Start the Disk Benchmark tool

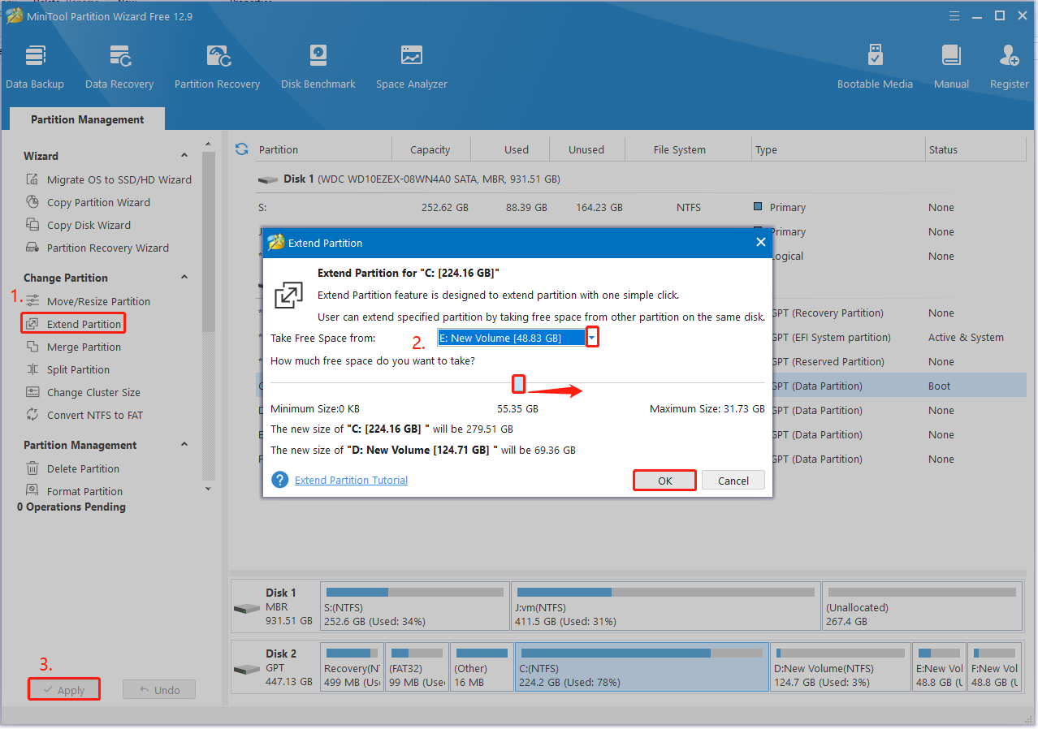tap(318, 67)
